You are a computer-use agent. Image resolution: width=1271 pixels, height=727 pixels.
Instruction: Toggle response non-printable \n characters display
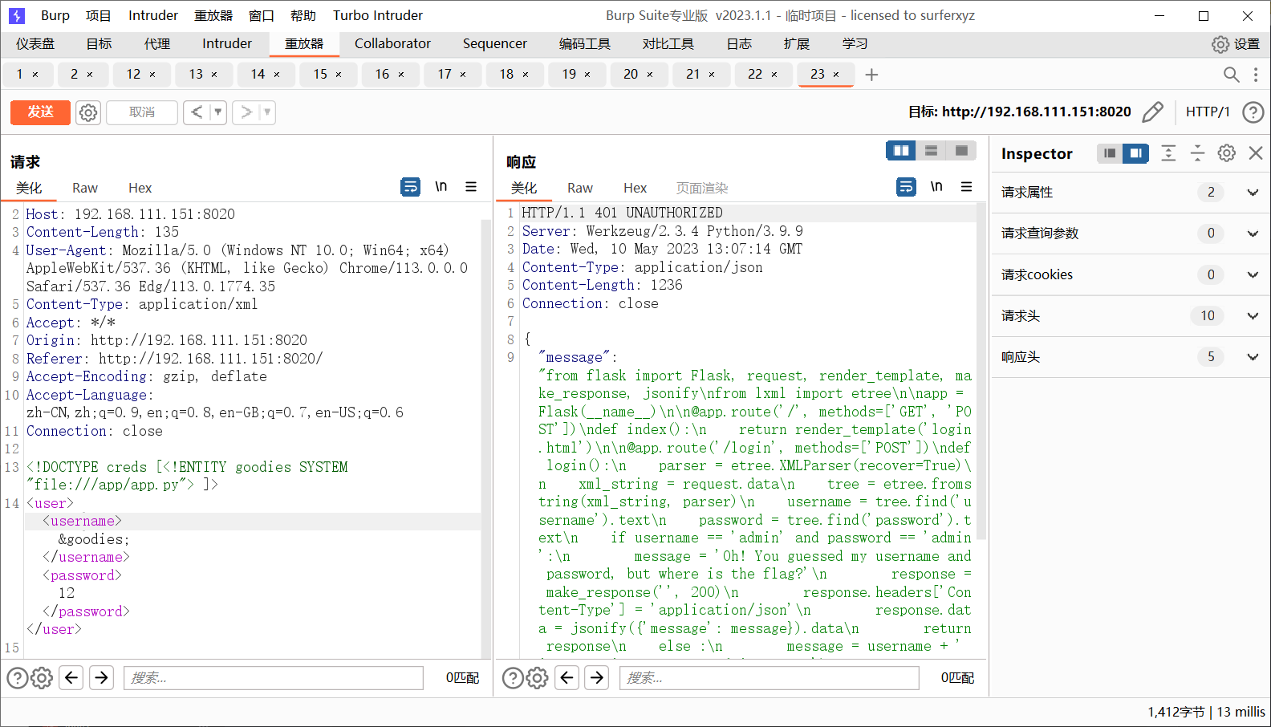pos(936,187)
